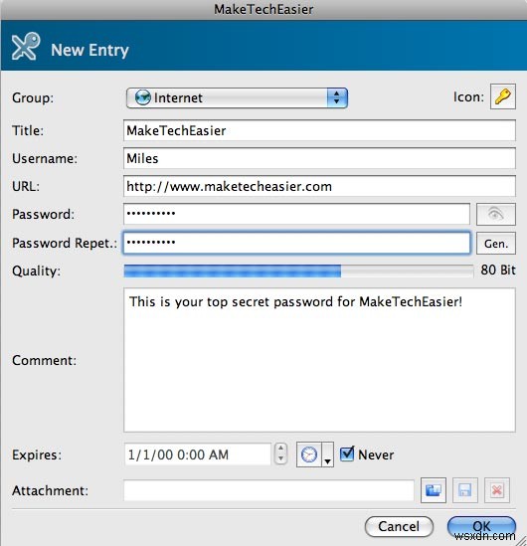527x546 pixels.
Task: Confirm the entry with OK button
Action: pyautogui.click(x=481, y=526)
